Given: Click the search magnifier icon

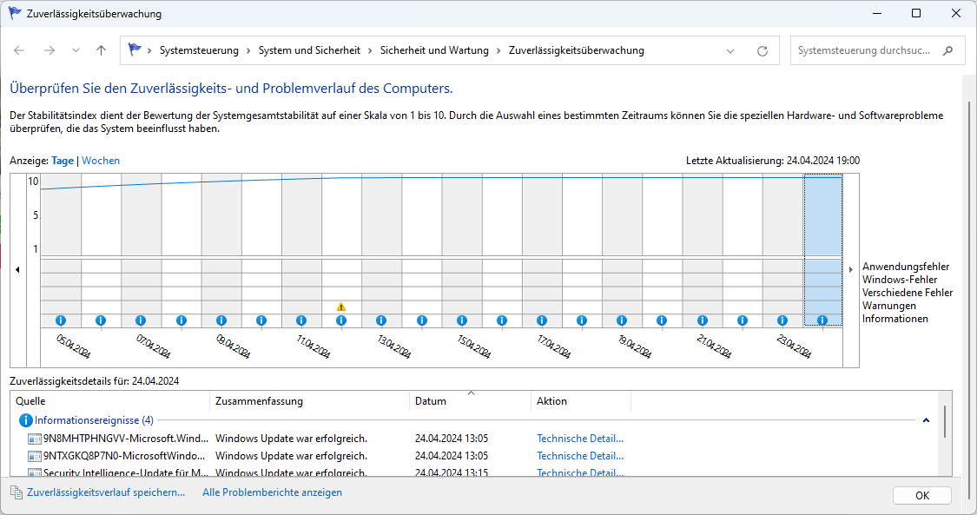Looking at the screenshot, I should click(x=948, y=51).
